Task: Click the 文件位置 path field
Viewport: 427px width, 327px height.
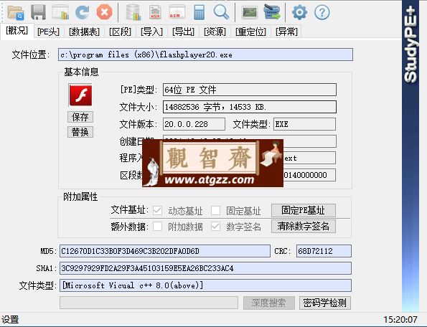Action: pos(205,54)
